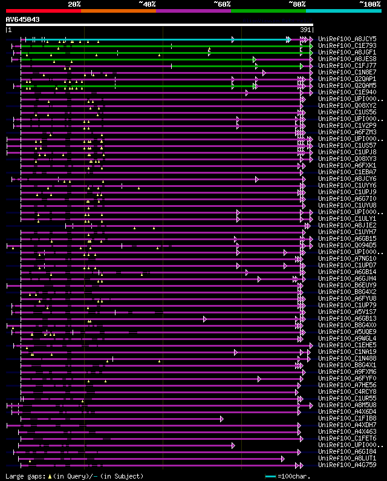This screenshot has width=387, height=481.
Task: Click the UniRef100_Q2QAM5 text
Action: [347, 85]
